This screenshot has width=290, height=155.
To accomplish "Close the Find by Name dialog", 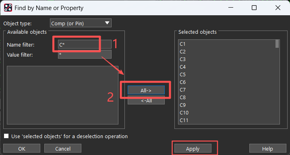I will click(x=278, y=8).
